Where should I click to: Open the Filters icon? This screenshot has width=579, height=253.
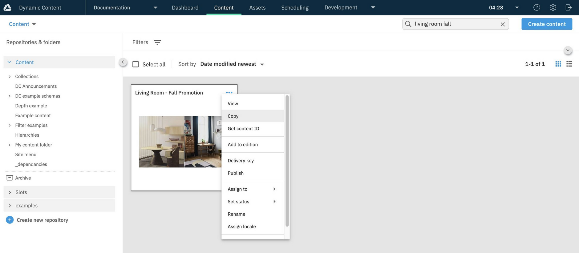[157, 42]
